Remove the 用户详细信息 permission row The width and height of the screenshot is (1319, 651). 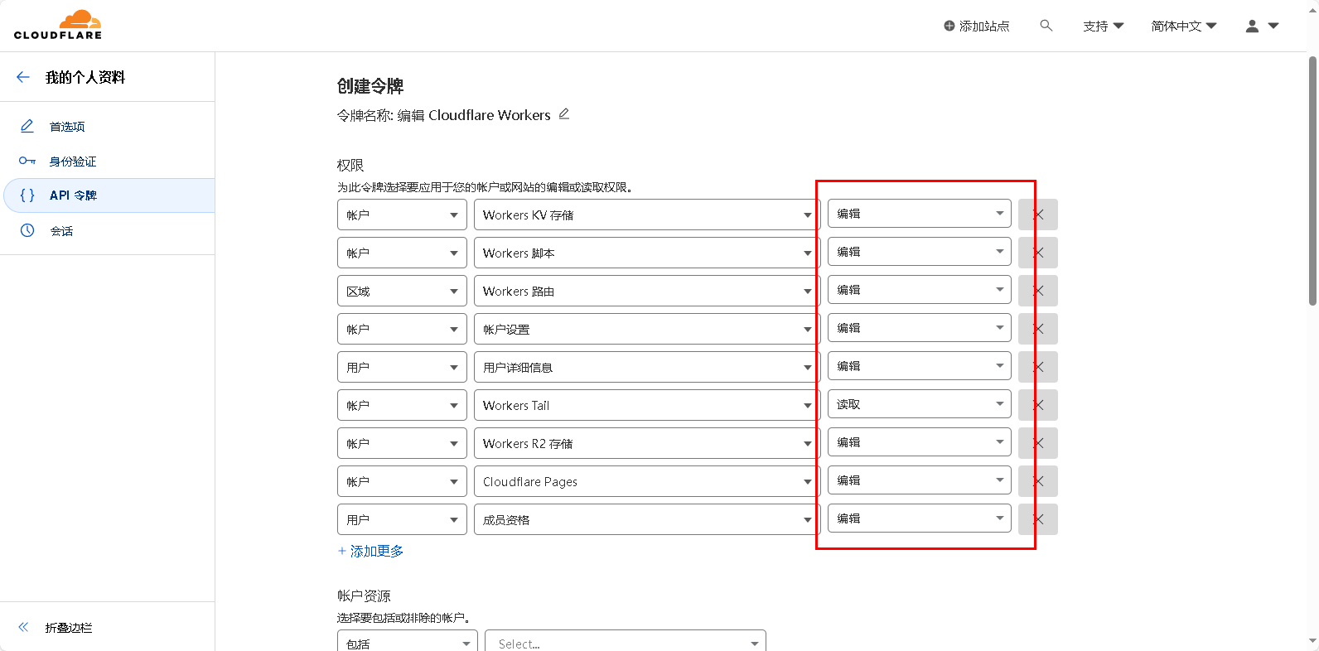1038,367
